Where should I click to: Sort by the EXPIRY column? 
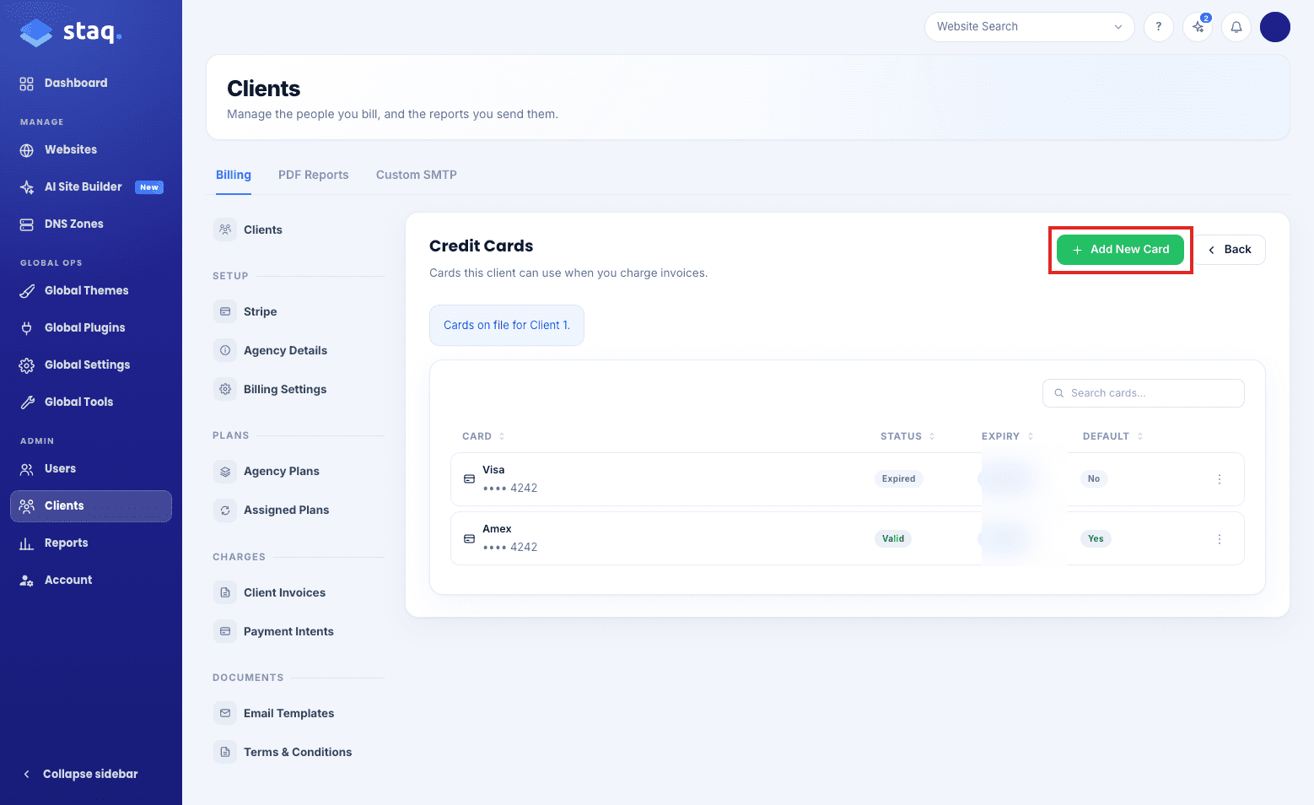[1007, 436]
